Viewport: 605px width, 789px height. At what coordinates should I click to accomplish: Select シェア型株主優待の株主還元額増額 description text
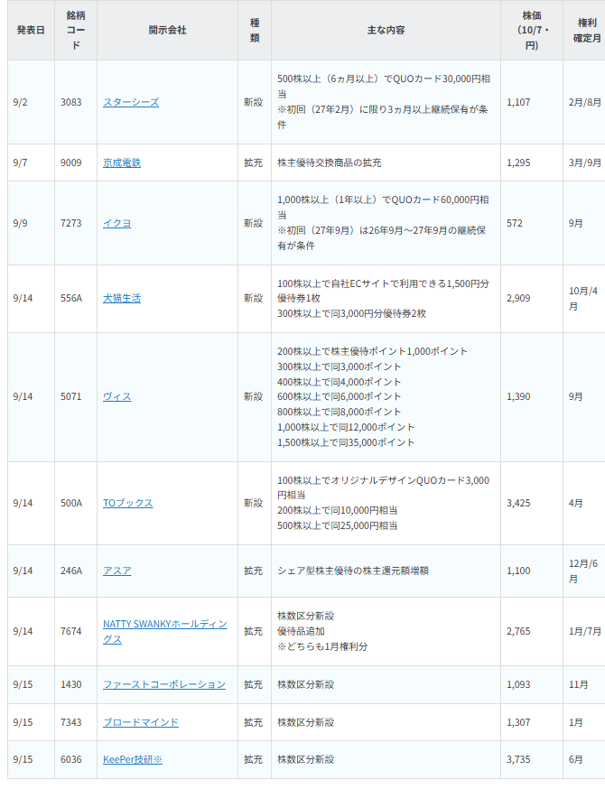click(x=353, y=571)
